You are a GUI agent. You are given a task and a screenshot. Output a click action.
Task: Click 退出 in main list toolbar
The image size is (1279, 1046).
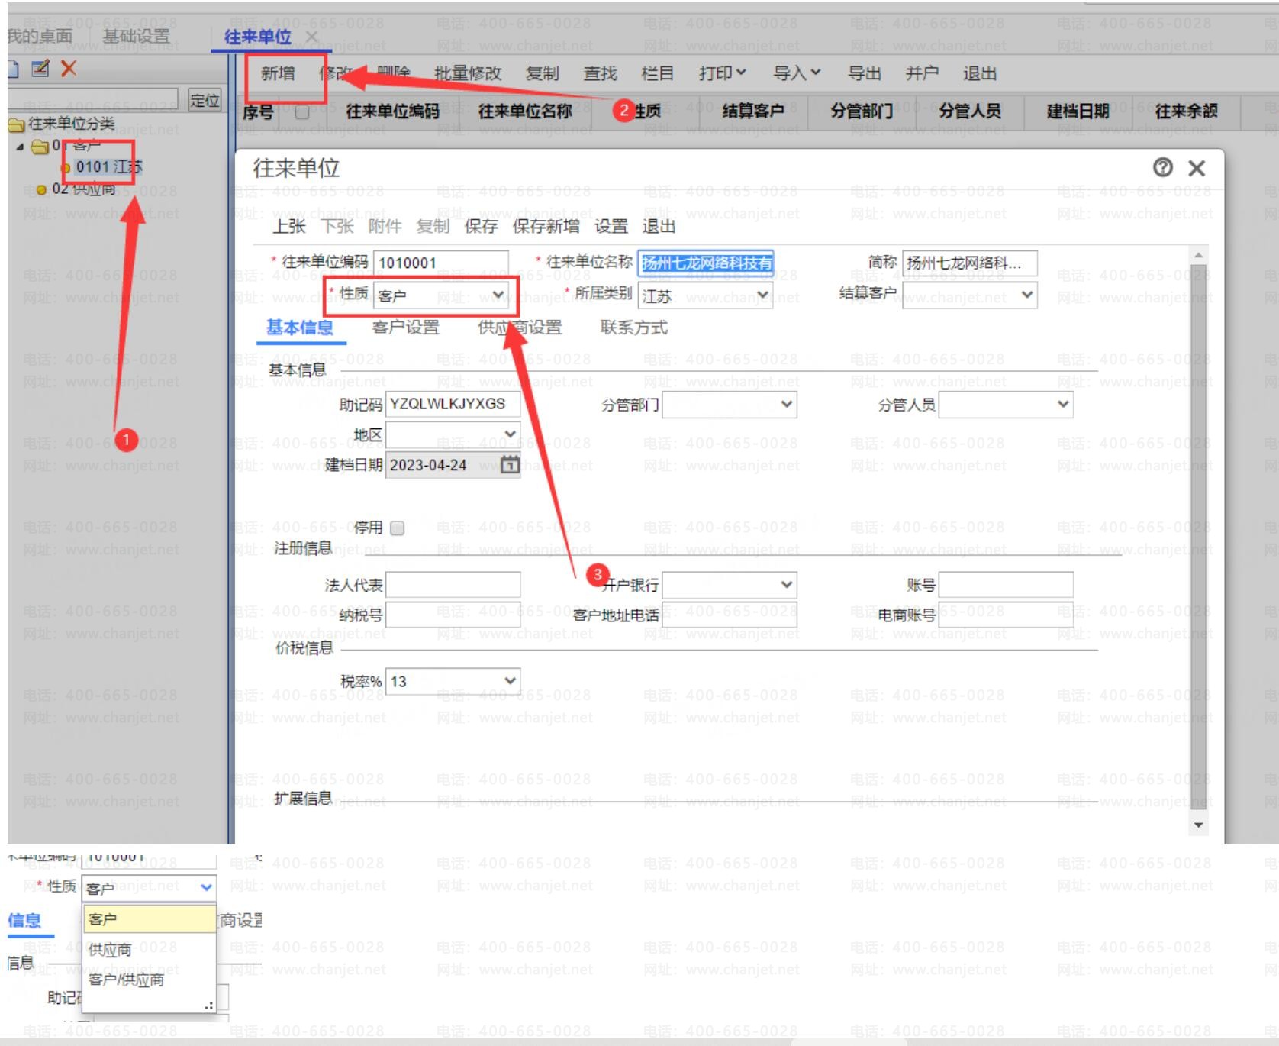coord(980,73)
